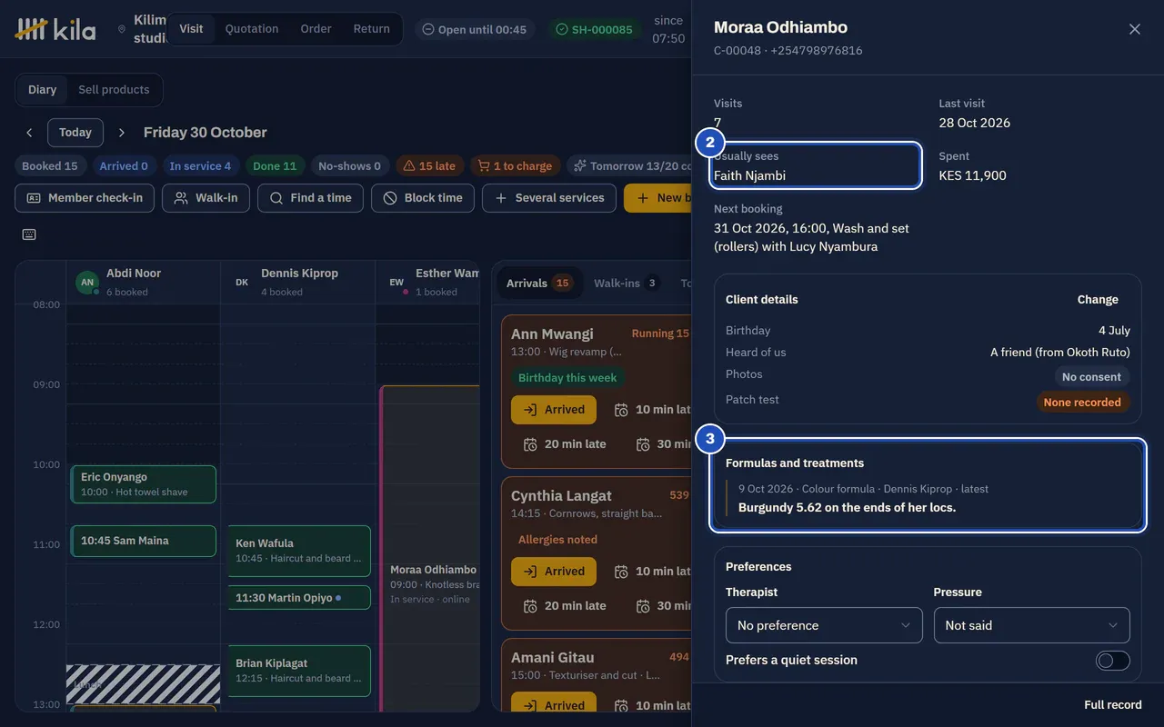Viewport: 1164px width, 727px height.
Task: Open Eric Onyango 10:00 appointment
Action: (x=144, y=484)
